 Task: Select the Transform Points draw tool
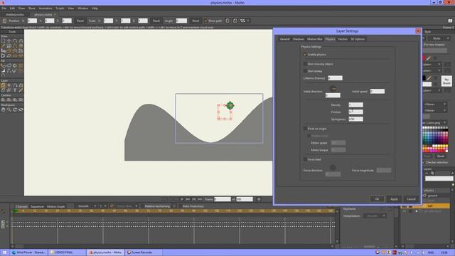9,41
